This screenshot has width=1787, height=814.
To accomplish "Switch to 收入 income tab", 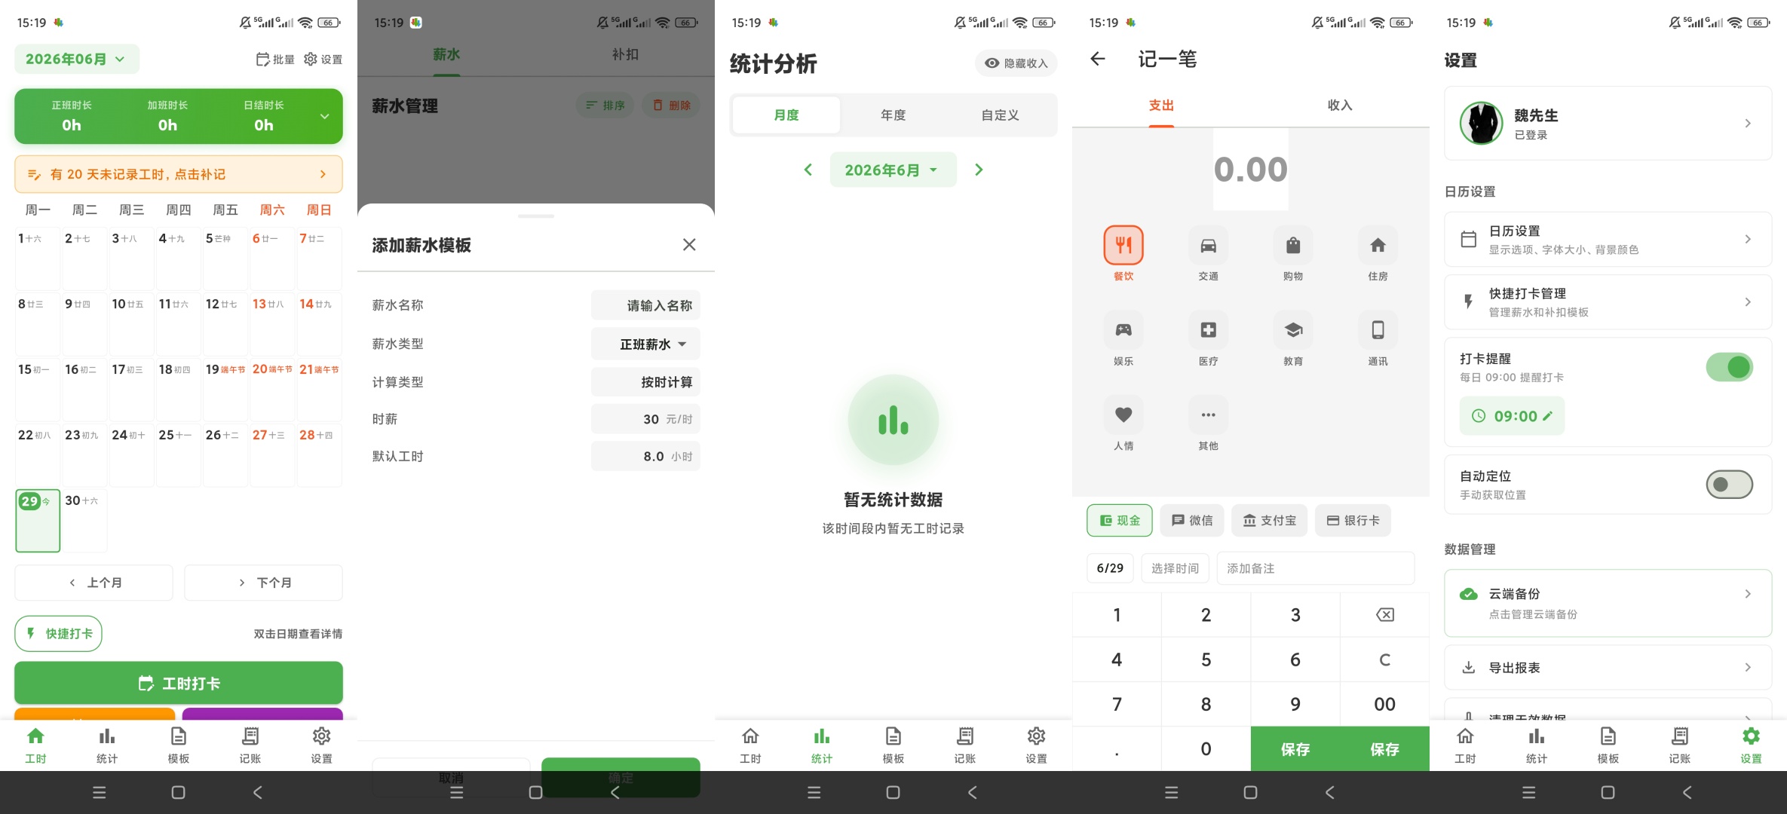I will (x=1340, y=106).
